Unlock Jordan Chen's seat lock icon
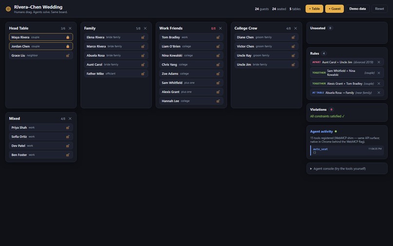 click(68, 46)
